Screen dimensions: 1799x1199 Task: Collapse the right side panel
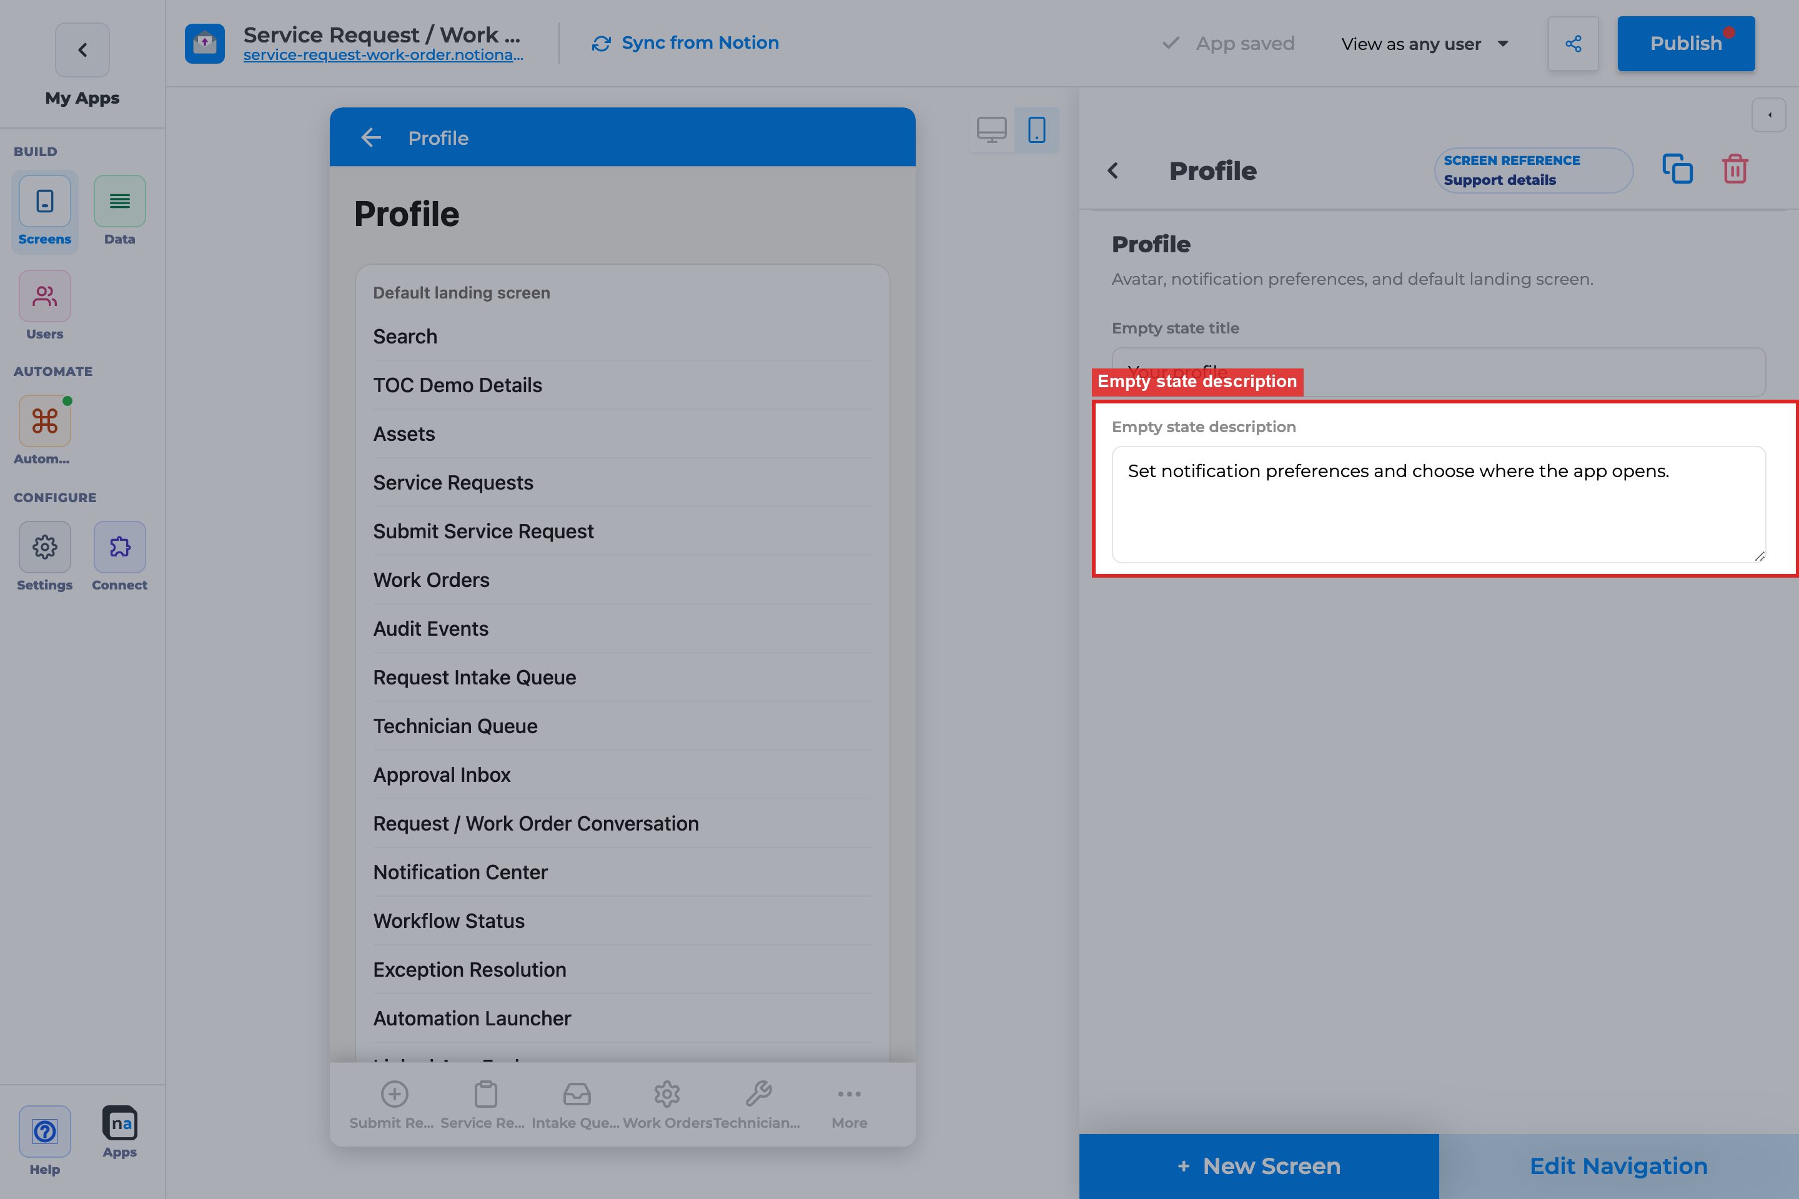point(1768,116)
